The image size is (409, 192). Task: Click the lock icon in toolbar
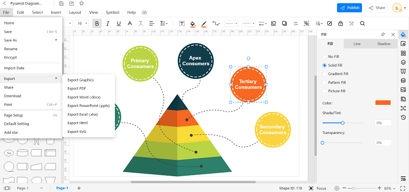[x=340, y=23]
